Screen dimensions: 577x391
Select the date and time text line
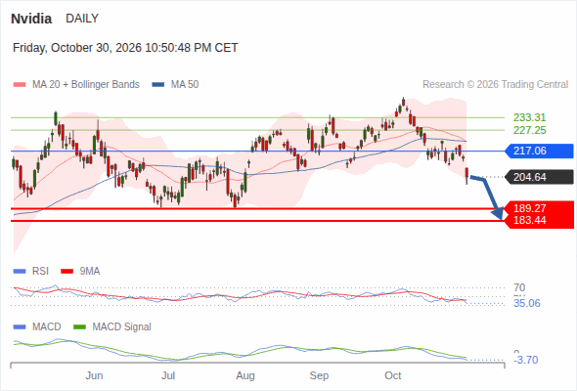[125, 48]
